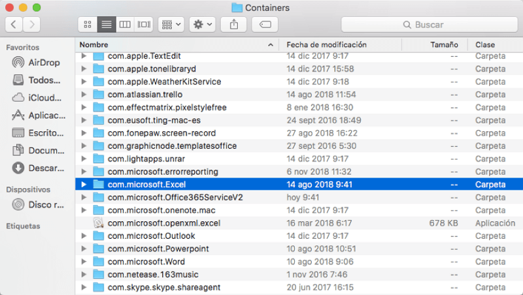The height and width of the screenshot is (295, 523).
Task: Switch to icon view
Action: (x=88, y=25)
